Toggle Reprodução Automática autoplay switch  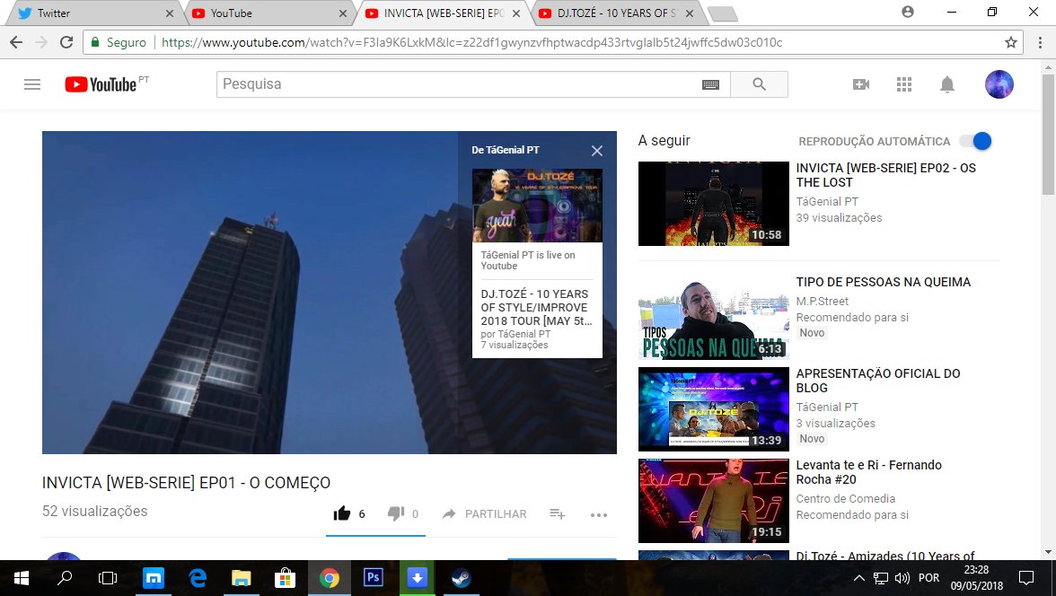(x=976, y=141)
